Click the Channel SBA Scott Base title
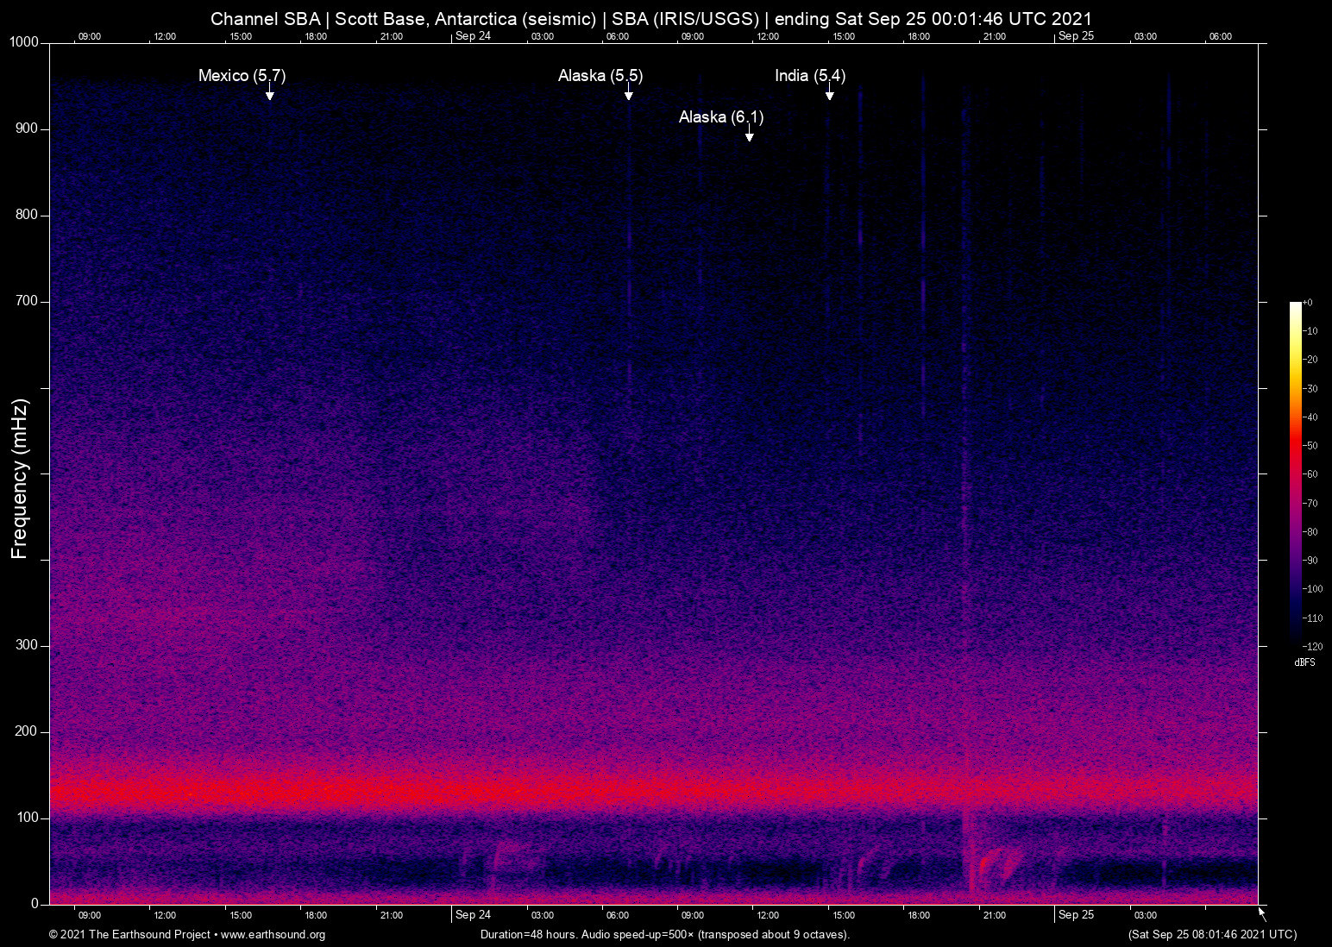1332x947 pixels. 651,19
